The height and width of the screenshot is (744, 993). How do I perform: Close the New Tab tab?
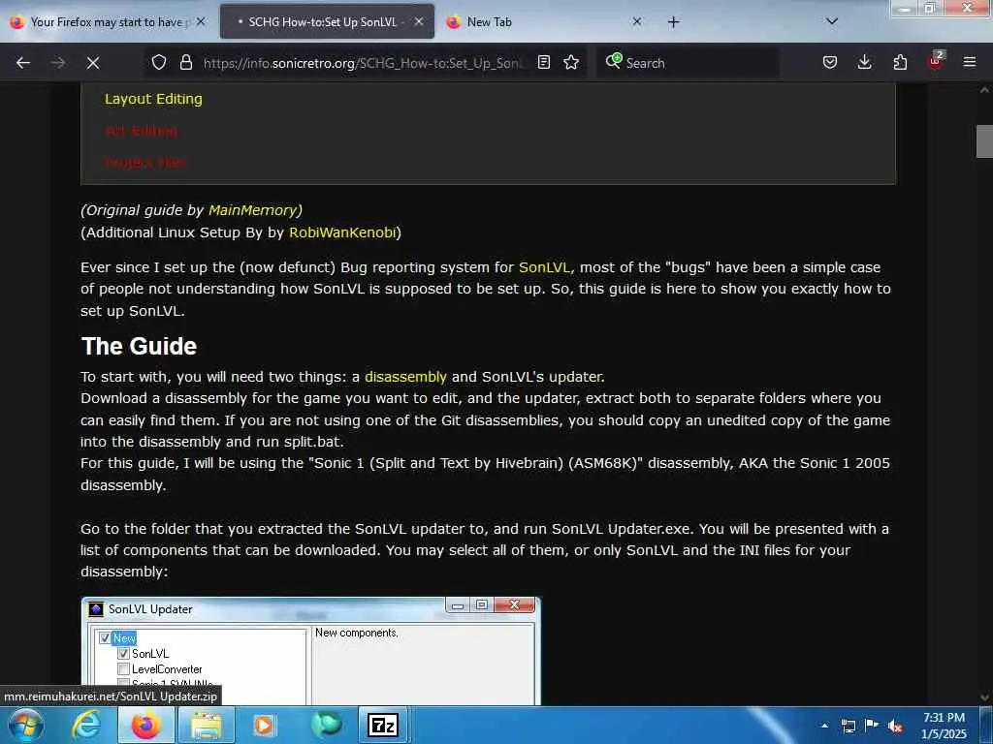(x=637, y=21)
